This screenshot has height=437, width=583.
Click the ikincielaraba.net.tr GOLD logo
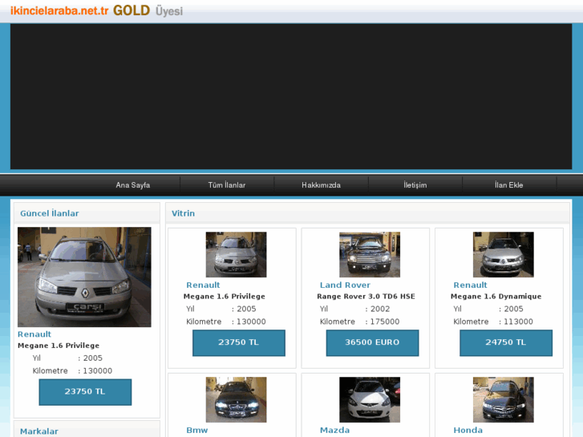click(96, 11)
